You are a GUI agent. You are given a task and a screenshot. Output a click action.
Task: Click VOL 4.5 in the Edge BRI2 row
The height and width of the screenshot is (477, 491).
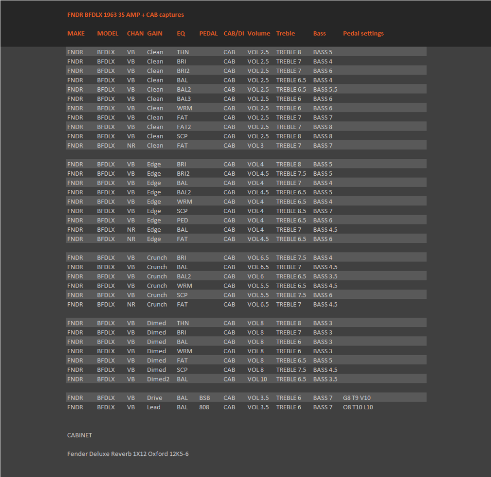[x=257, y=174]
